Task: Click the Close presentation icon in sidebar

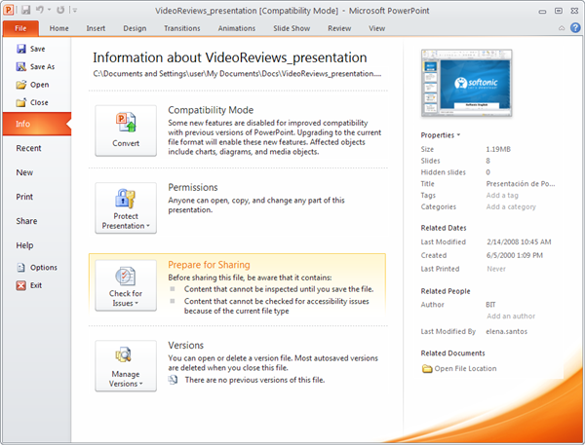Action: tap(21, 102)
